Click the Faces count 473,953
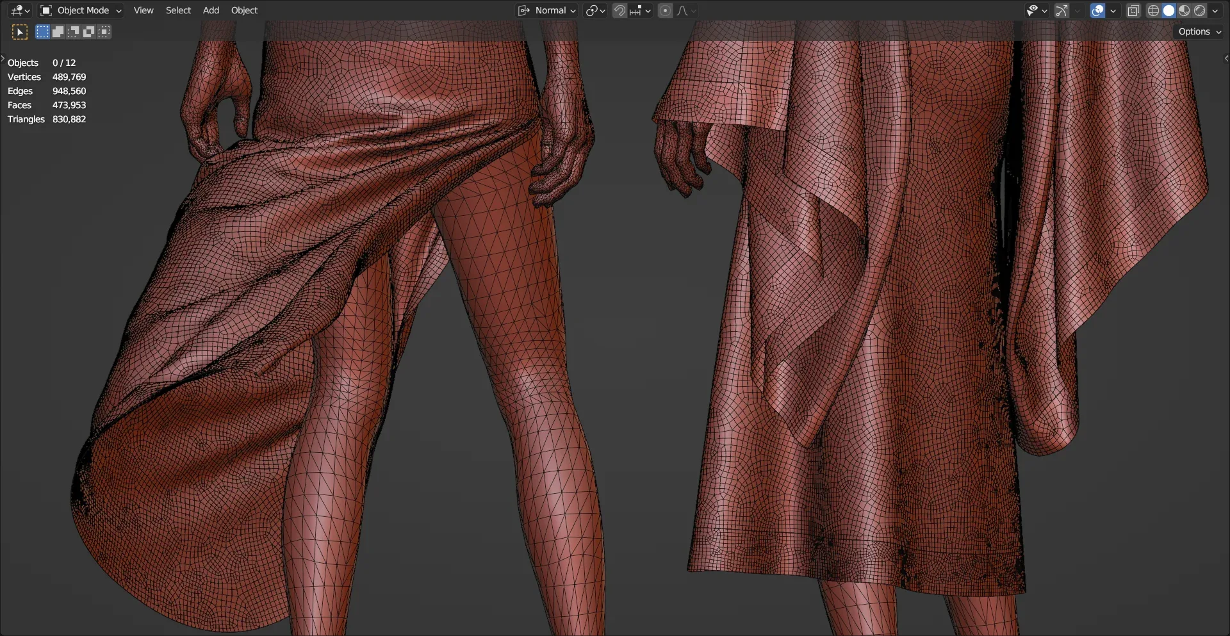1230x636 pixels. pos(69,105)
